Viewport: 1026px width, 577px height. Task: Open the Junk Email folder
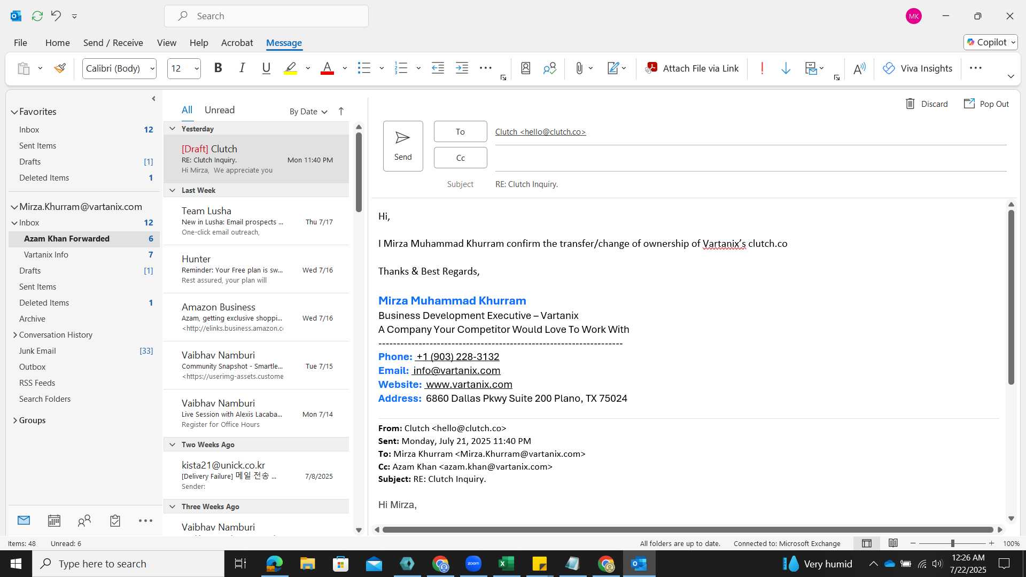(x=84, y=351)
